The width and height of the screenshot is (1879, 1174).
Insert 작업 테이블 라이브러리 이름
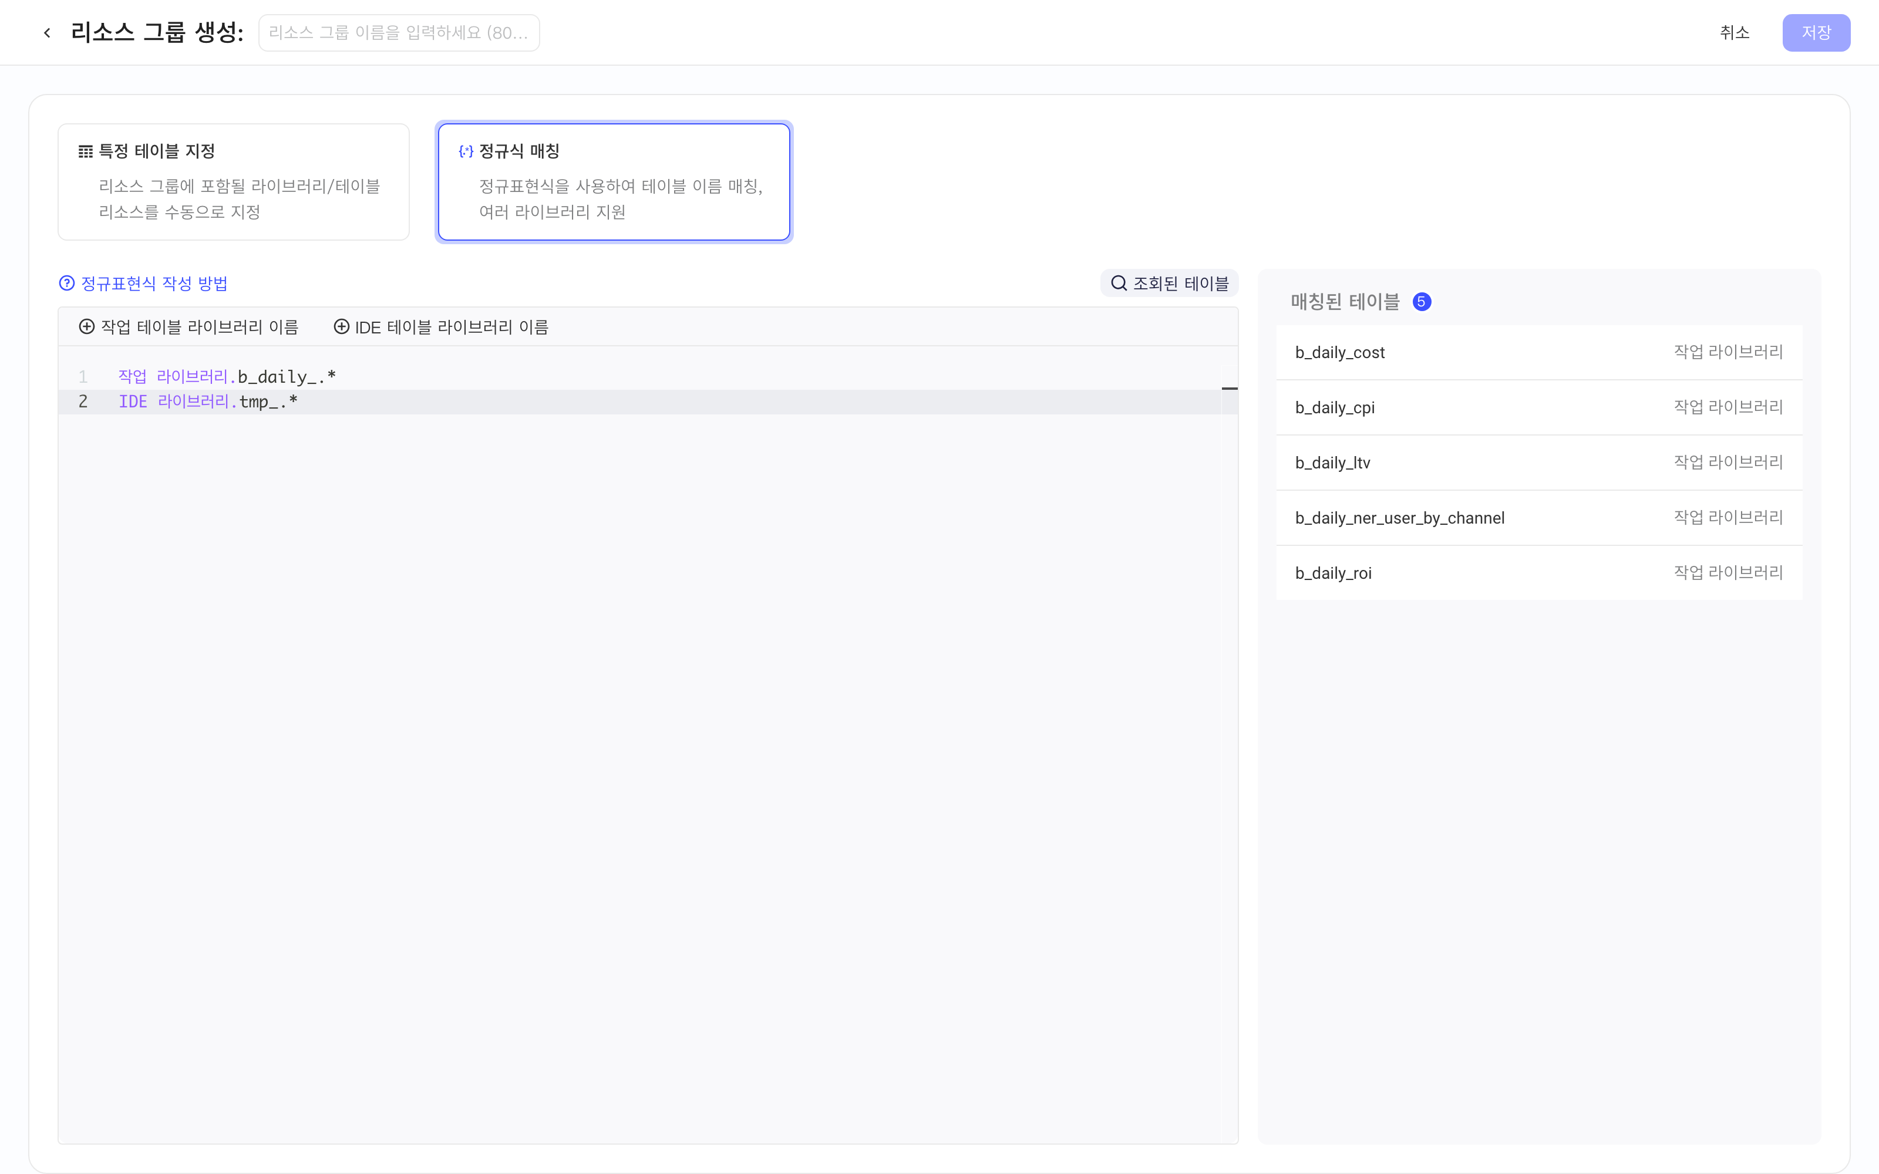pos(188,327)
